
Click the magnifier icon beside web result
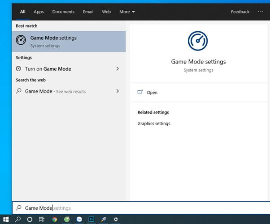coord(18,91)
